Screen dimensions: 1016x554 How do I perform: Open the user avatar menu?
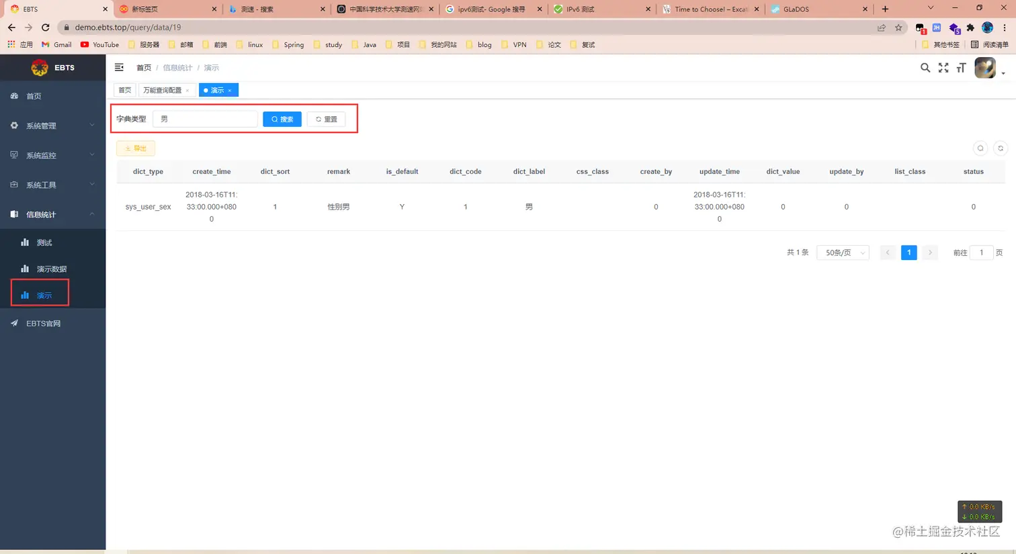coord(985,68)
